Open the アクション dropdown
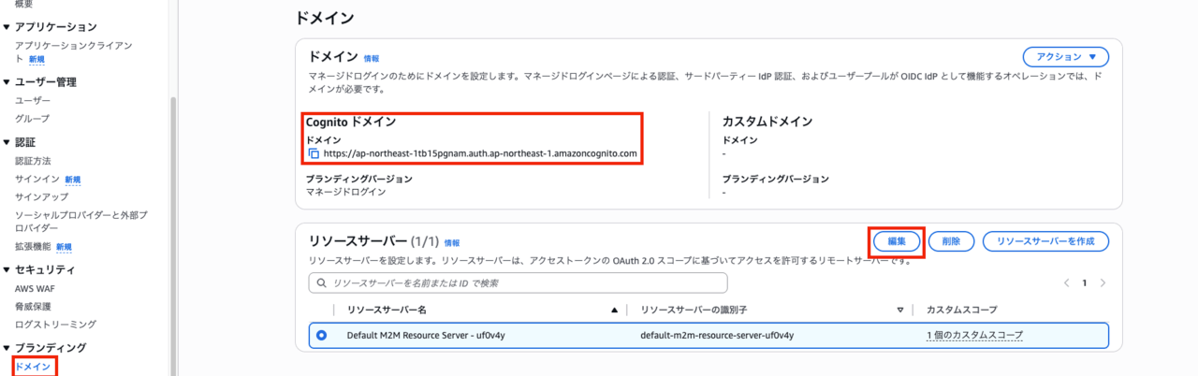1198x376 pixels. tap(1065, 56)
